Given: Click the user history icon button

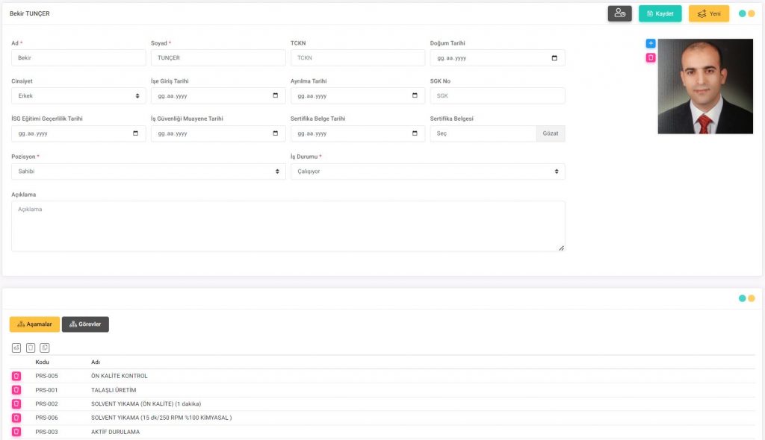Looking at the screenshot, I should click(619, 13).
